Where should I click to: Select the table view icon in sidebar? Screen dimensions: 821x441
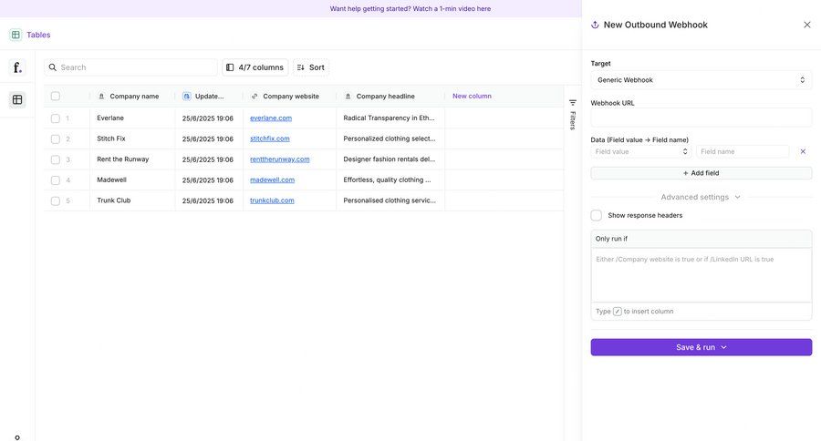[x=17, y=99]
